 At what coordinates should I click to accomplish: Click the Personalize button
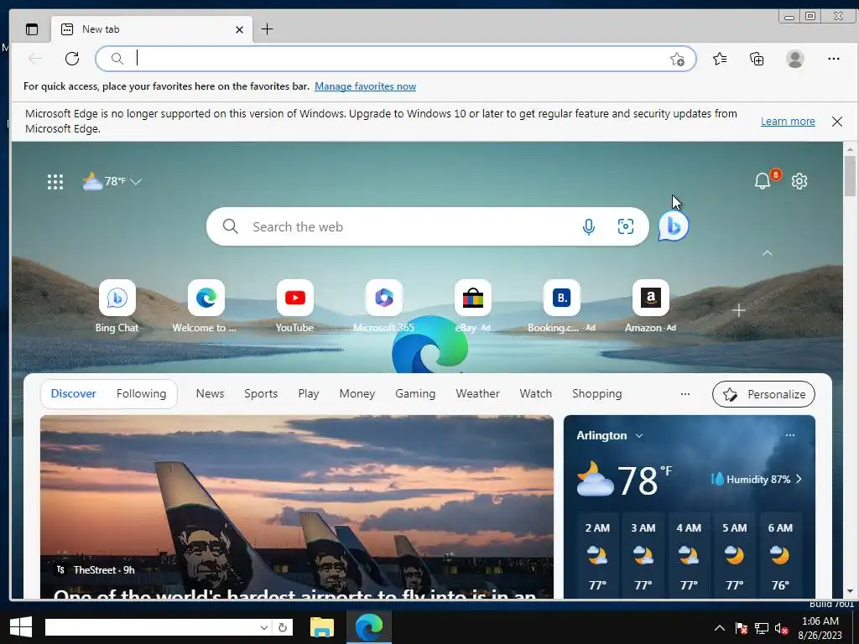pos(763,394)
